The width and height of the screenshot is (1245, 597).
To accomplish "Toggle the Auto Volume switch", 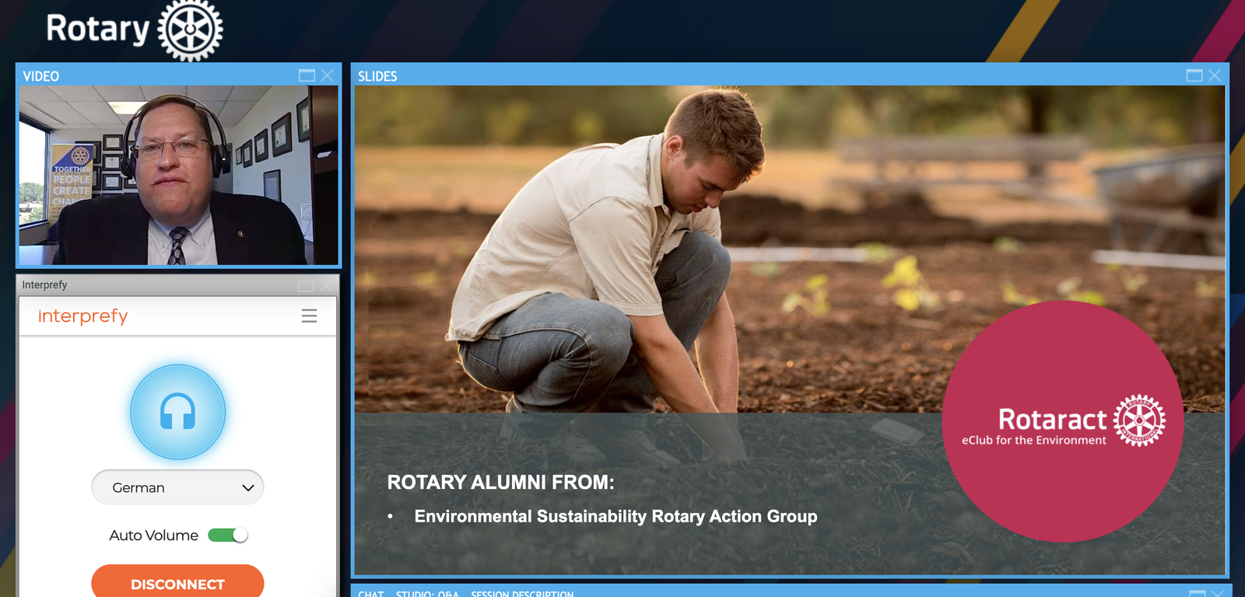I will tap(228, 535).
